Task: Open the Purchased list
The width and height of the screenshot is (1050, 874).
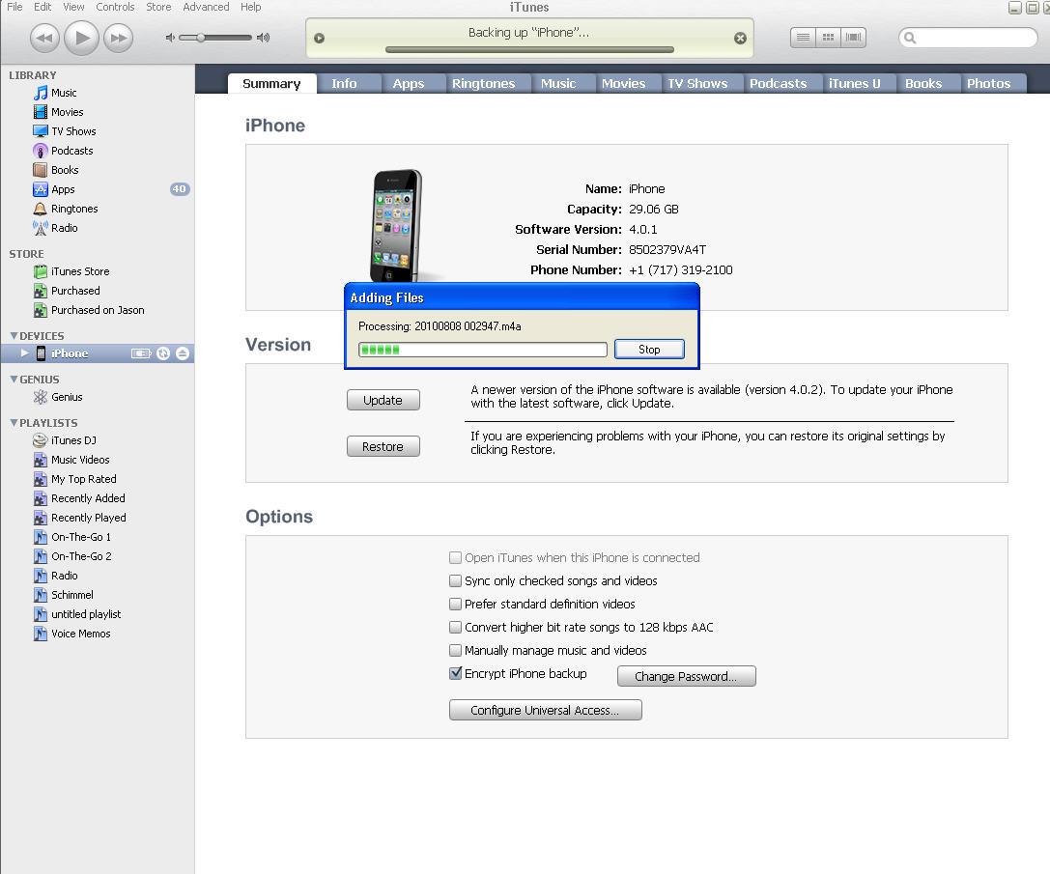Action: coord(75,291)
